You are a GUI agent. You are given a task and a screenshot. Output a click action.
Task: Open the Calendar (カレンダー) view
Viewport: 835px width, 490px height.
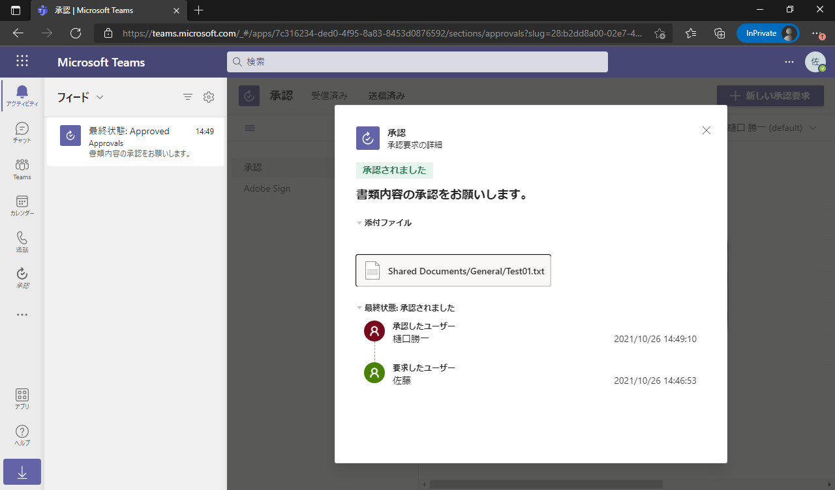coord(22,205)
